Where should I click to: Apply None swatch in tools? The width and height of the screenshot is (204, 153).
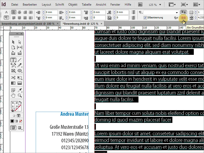click(21, 121)
